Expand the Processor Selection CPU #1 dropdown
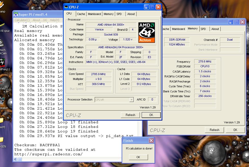The height and width of the screenshot is (167, 249). [131, 100]
